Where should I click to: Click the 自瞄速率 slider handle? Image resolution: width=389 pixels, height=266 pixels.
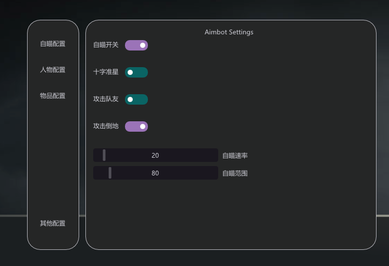[x=104, y=155]
